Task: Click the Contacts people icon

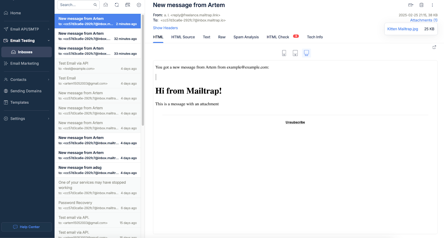Action: (x=6, y=80)
